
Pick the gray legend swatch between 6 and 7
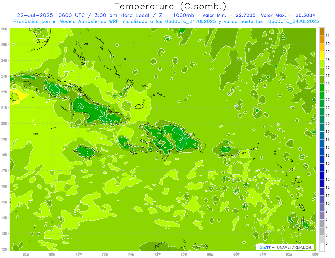coord(322,231)
